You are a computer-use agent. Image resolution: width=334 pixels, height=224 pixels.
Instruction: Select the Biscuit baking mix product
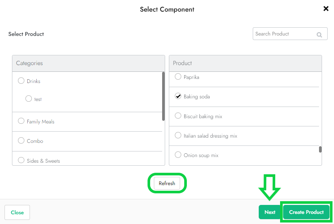[x=178, y=116]
